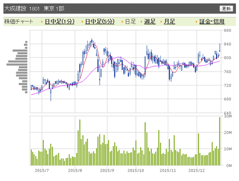Click the orange arrow beside 日中足(5分)
Viewport: 239px width, 181px height.
pos(82,22)
